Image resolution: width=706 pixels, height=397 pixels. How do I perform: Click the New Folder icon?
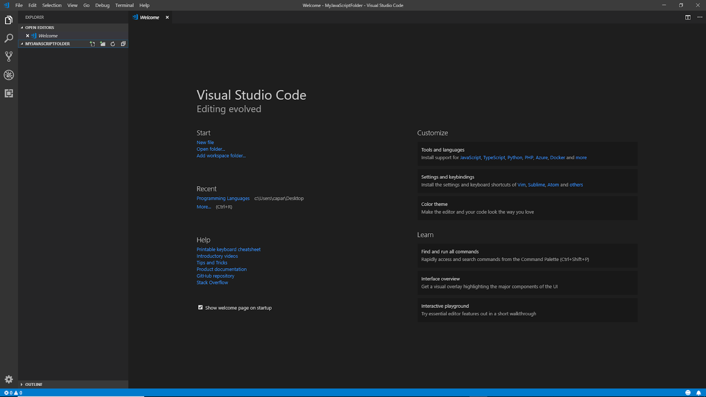click(102, 44)
